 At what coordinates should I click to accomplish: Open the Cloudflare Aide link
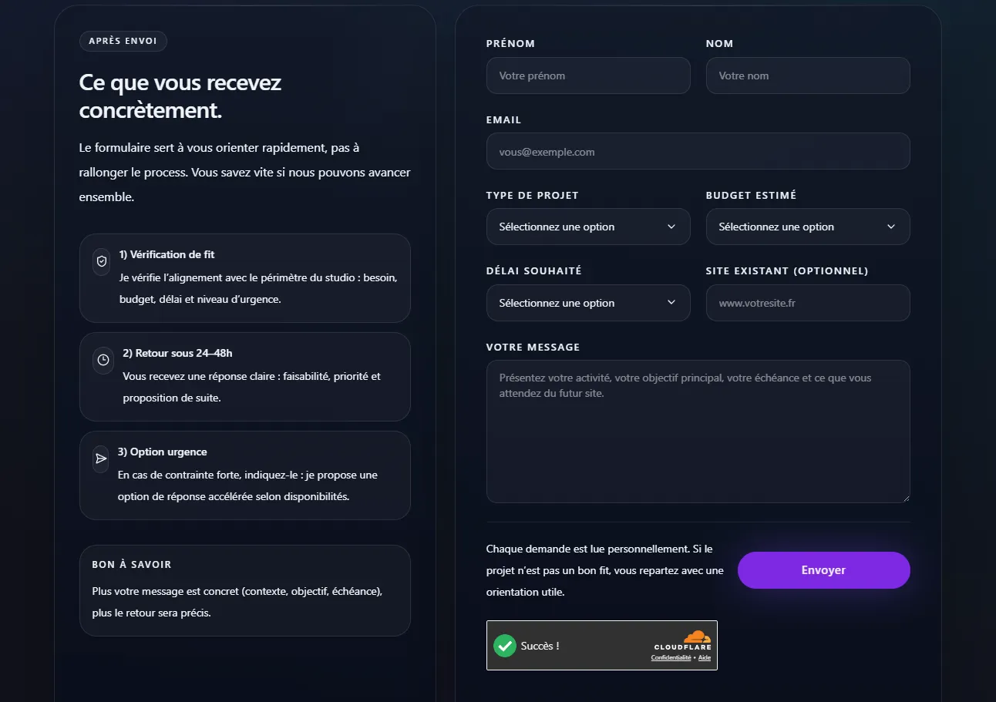click(705, 657)
